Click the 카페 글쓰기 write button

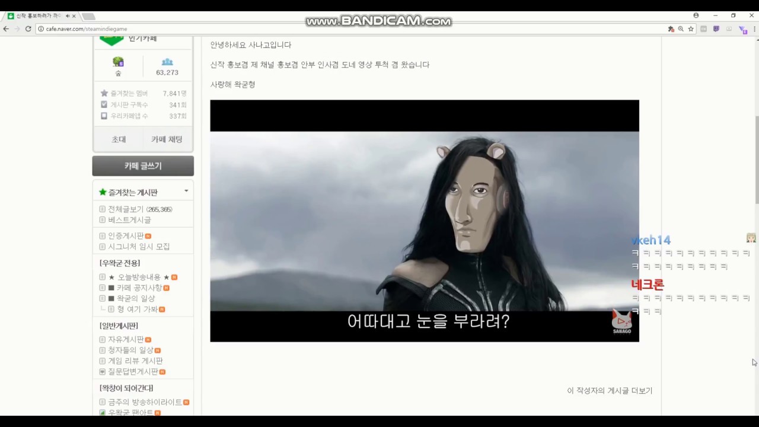[143, 166]
